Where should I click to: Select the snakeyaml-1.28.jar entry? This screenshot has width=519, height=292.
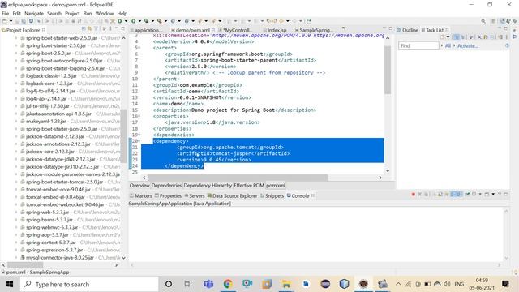point(46,121)
